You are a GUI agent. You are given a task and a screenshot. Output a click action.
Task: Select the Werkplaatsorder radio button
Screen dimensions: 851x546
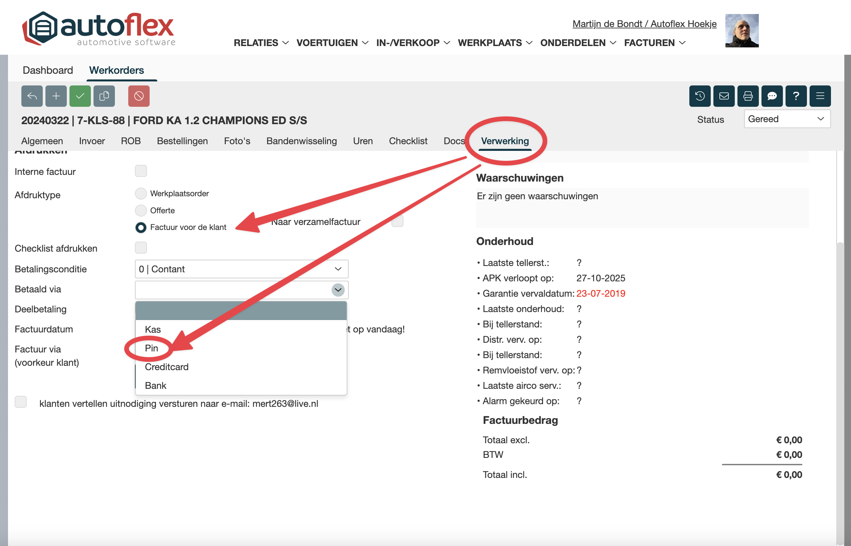(141, 194)
